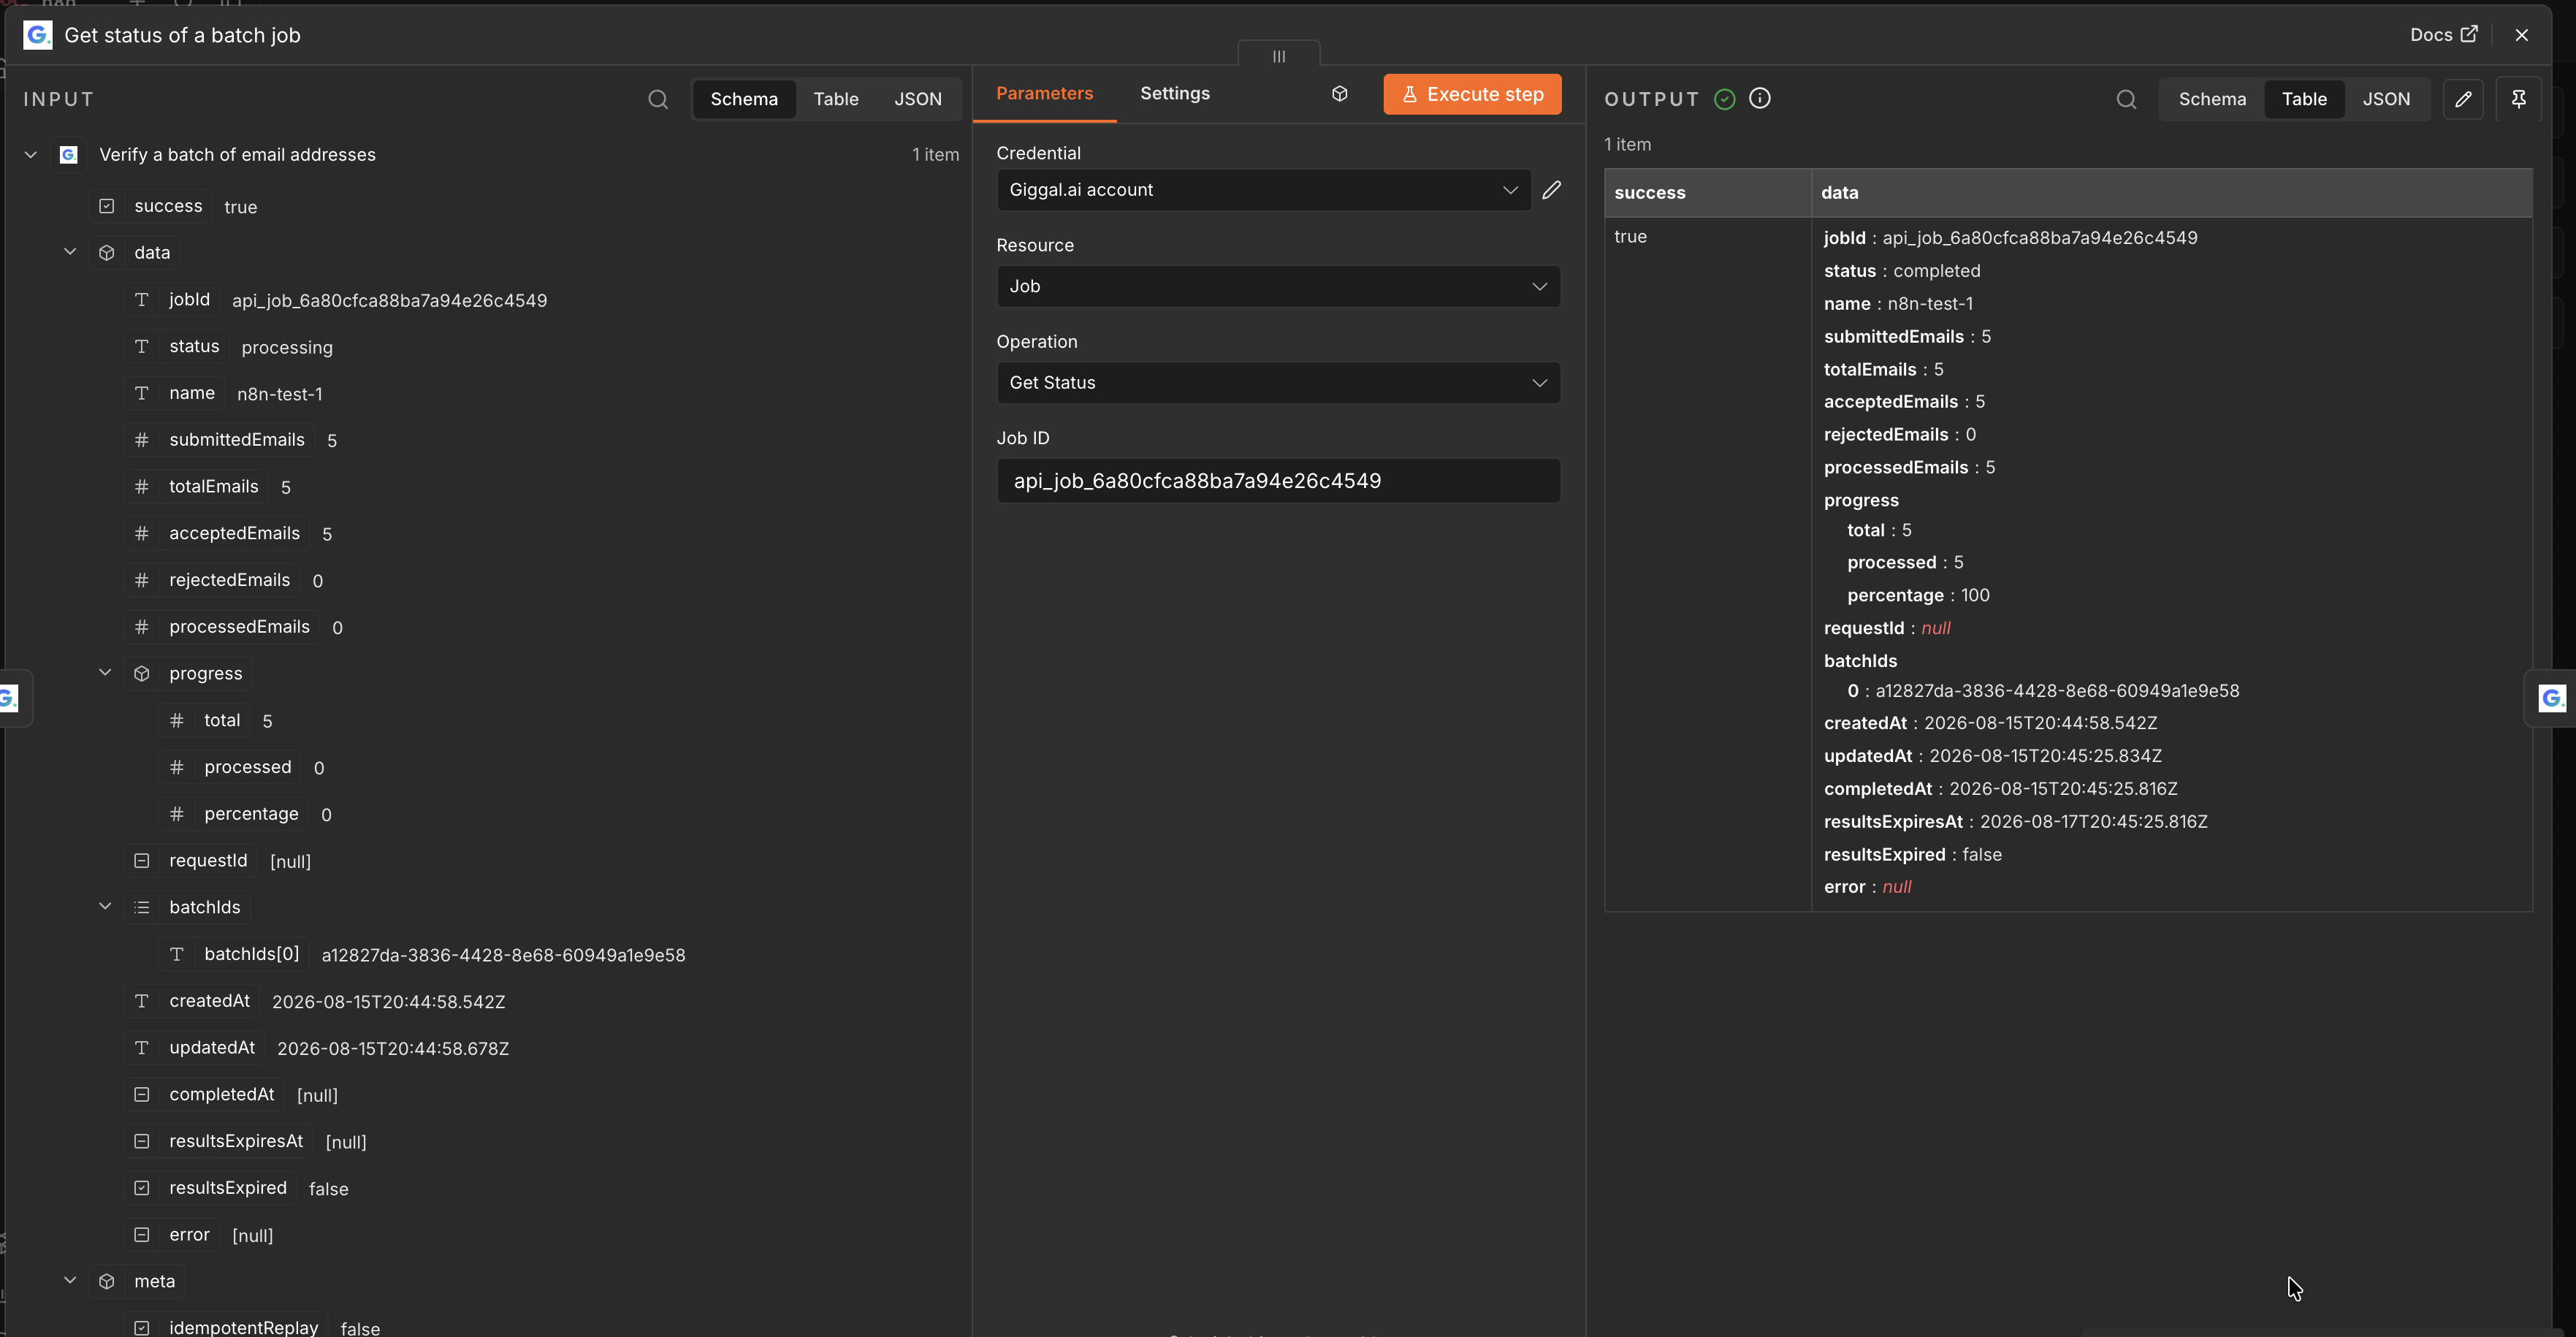
Task: Open the Operation dropdown showing Get Status
Action: 1278,383
